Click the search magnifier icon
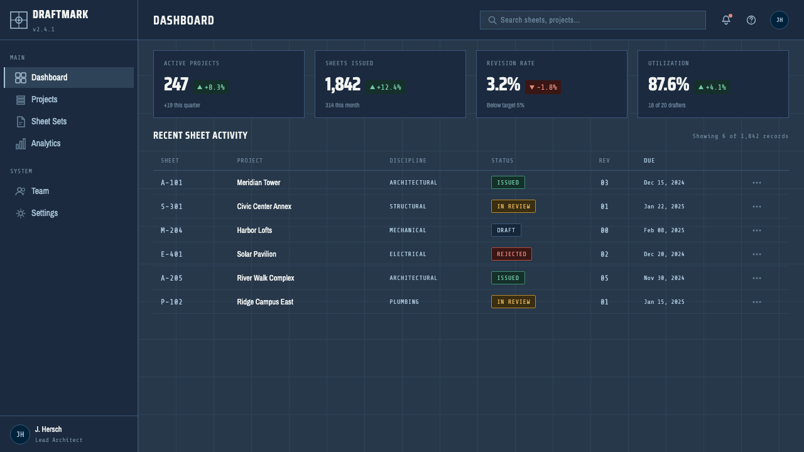Image resolution: width=804 pixels, height=452 pixels. click(492, 20)
